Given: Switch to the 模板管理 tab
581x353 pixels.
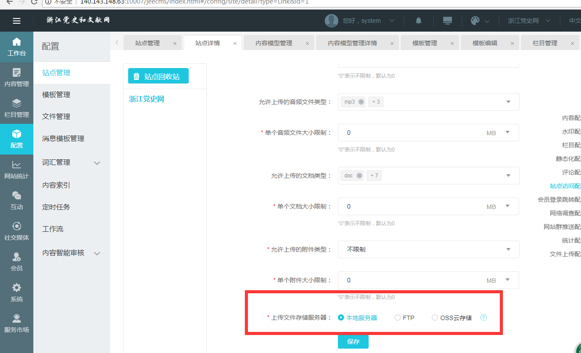Looking at the screenshot, I should (424, 43).
